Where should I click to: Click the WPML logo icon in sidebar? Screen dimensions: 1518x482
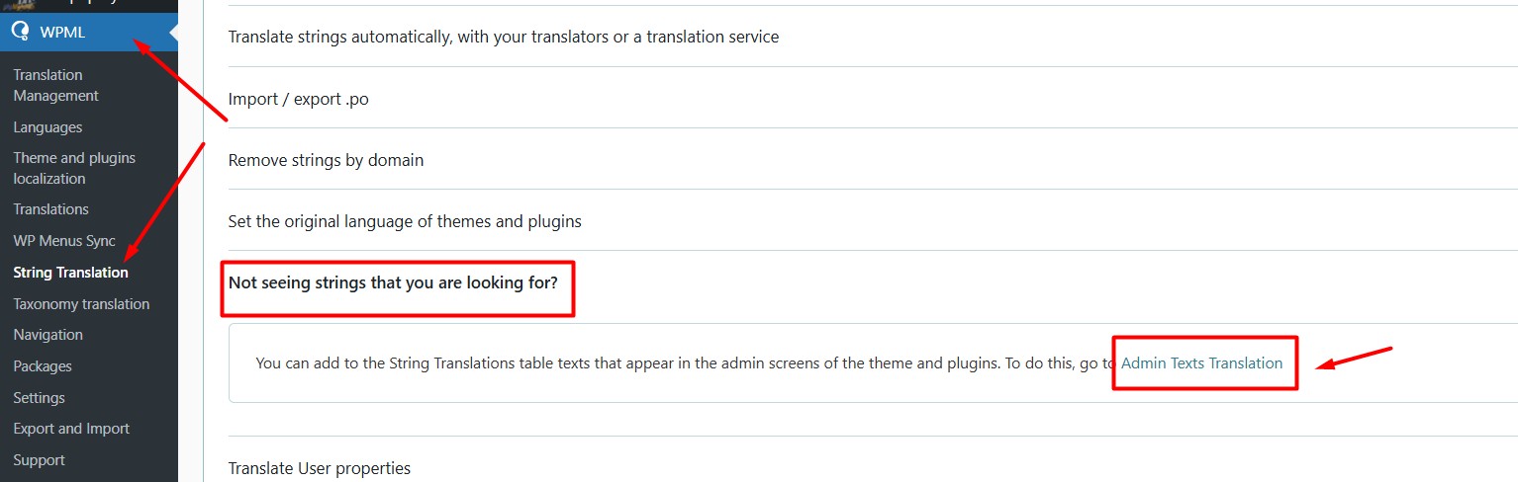[x=20, y=32]
